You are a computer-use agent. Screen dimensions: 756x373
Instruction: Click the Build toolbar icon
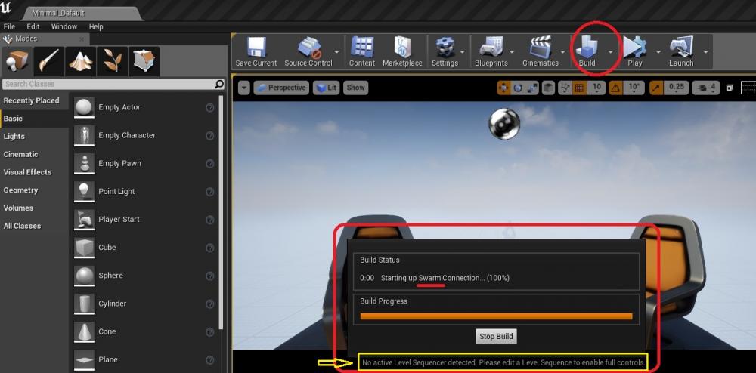tap(587, 47)
